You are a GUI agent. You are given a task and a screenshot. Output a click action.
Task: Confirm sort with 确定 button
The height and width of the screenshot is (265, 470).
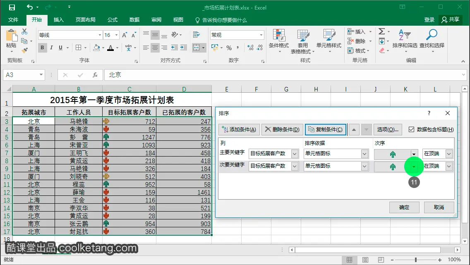point(404,207)
